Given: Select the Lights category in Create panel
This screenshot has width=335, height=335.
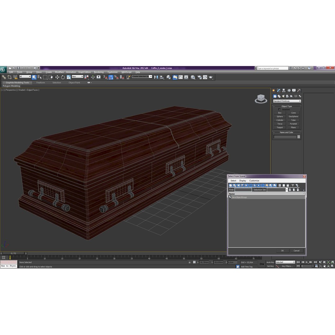Looking at the screenshot, I should [283, 96].
